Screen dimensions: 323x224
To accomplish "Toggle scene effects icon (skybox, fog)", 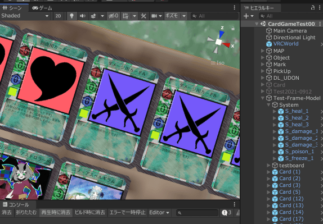I will 93,16.
